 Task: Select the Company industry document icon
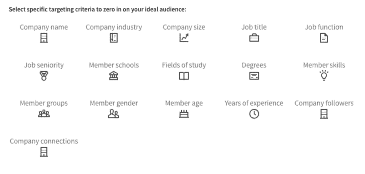(x=113, y=38)
